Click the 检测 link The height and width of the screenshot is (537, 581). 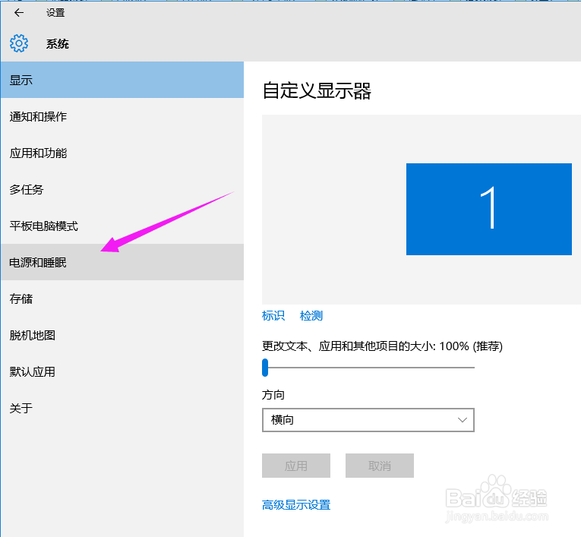coord(311,316)
